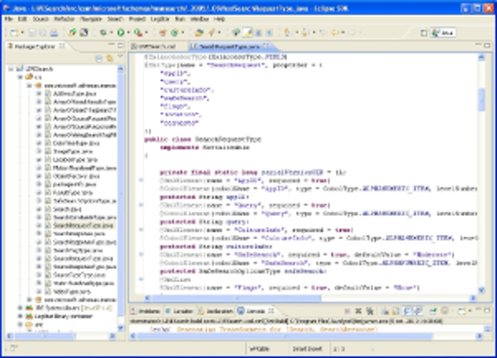Viewport: 497px width, 358px height.
Task: Open the Open Console dropdown arrow
Action: pos(470,311)
